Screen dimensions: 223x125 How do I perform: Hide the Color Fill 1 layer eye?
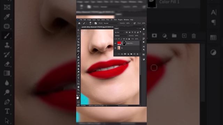pos(115,43)
